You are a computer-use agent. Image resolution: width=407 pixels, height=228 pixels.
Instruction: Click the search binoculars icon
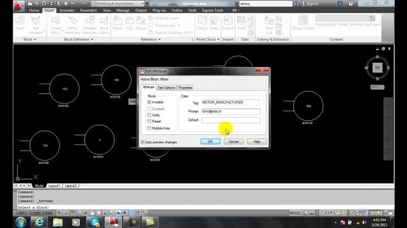coord(296,4)
